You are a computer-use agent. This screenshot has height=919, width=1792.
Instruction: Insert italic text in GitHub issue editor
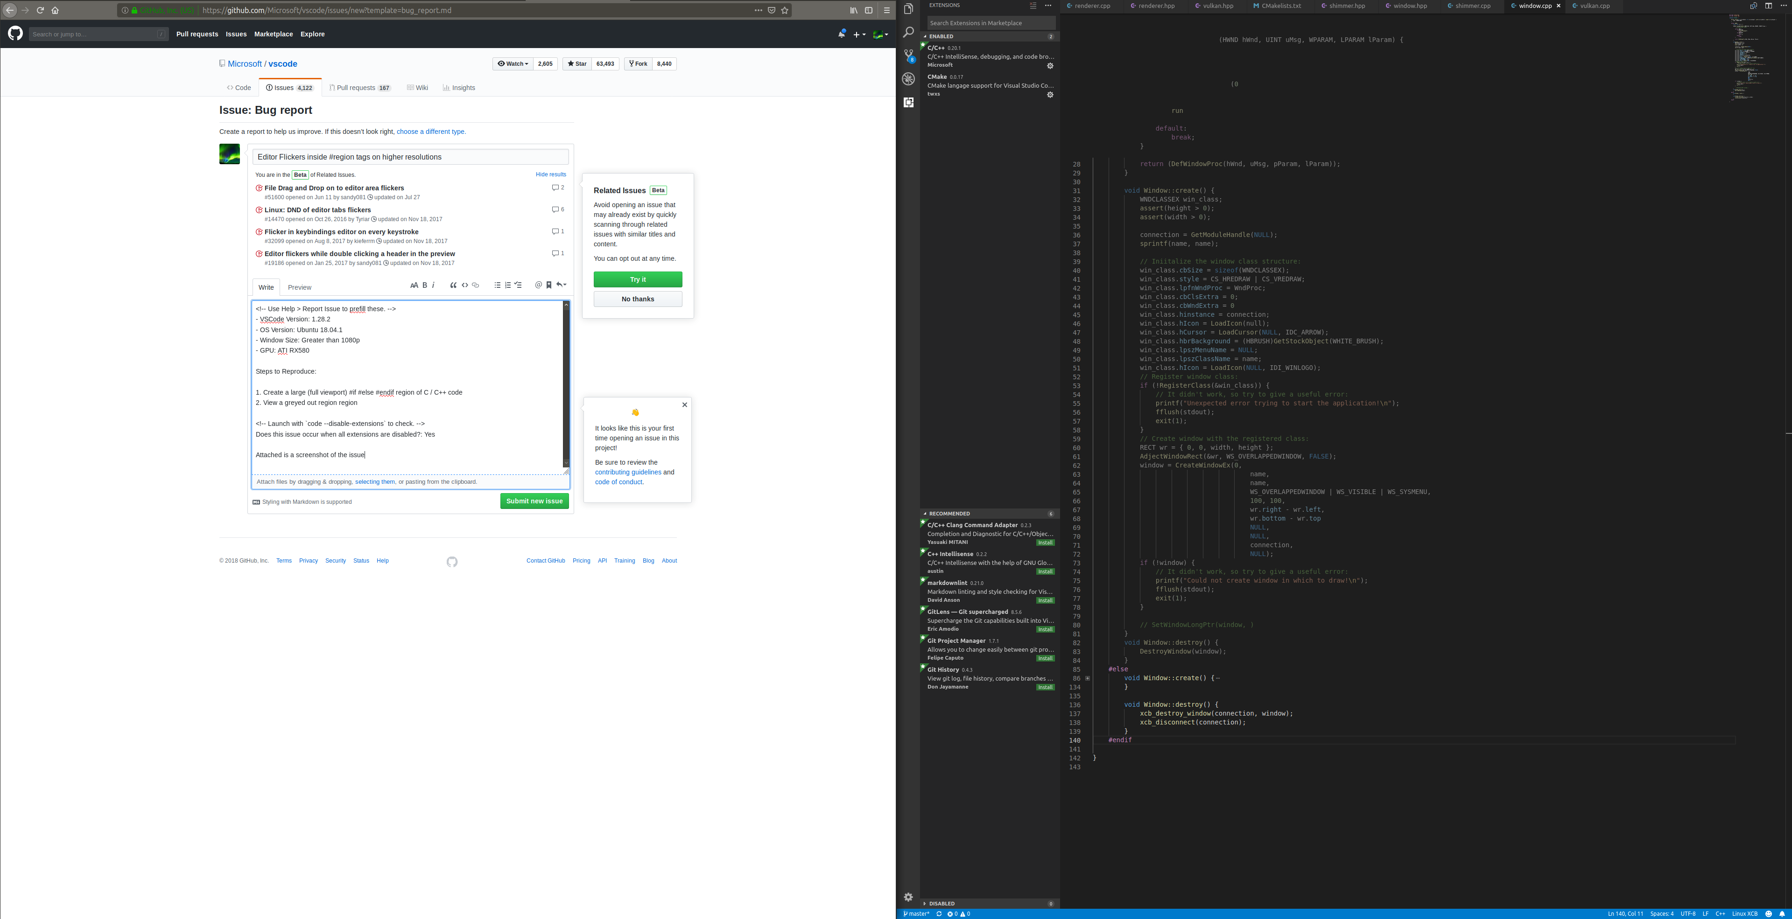(x=433, y=285)
